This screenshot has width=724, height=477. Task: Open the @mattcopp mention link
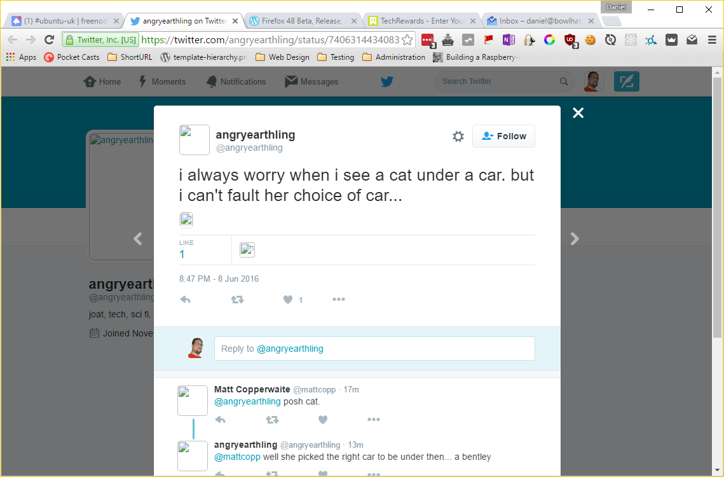(x=237, y=457)
